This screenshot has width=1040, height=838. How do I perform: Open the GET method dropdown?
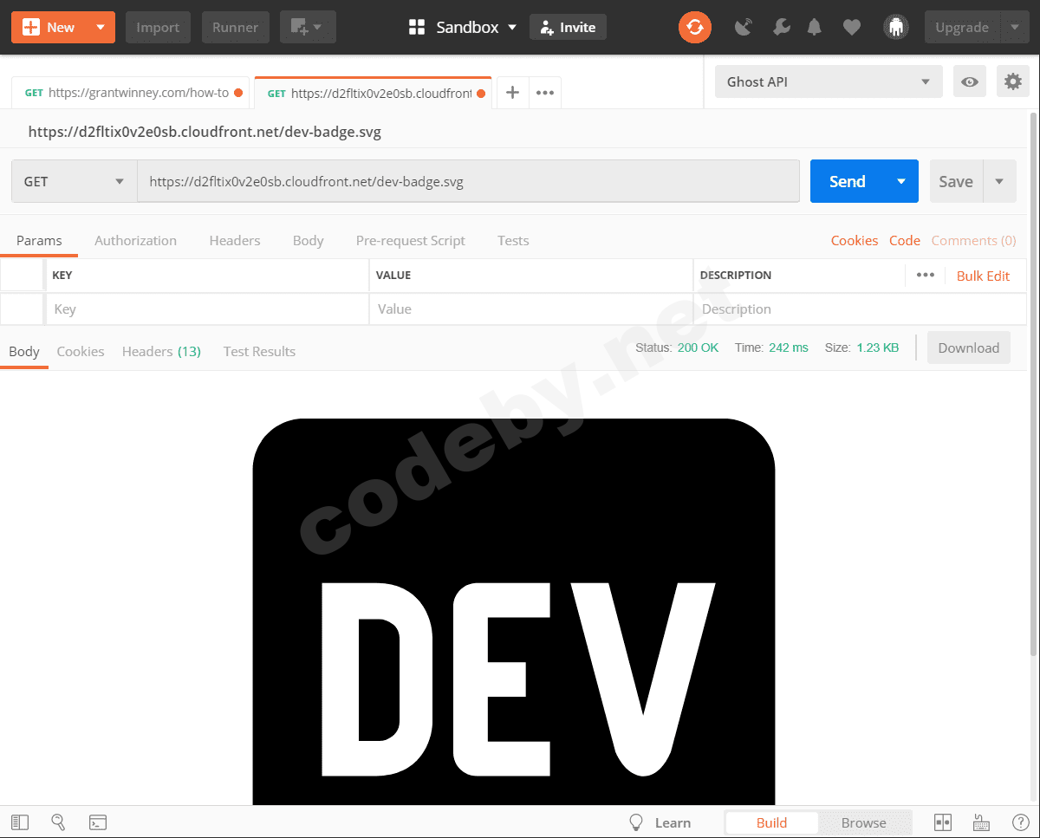(x=74, y=181)
